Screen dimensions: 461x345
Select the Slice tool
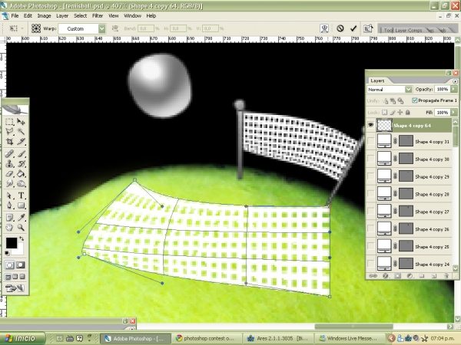tap(21, 141)
